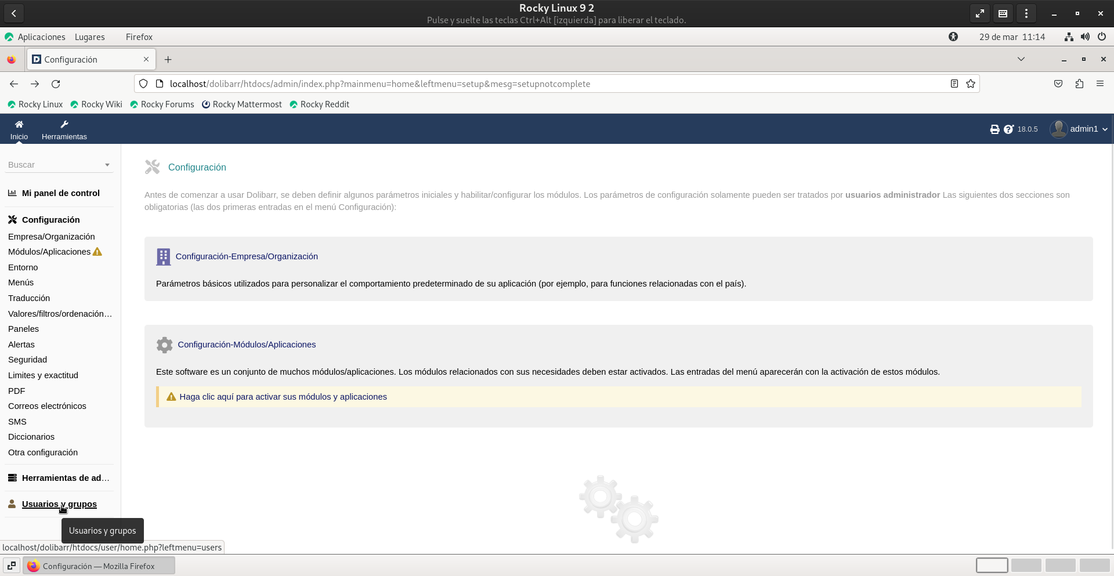Open the Aplicaciones system menu
Viewport: 1114px width, 576px height.
(x=41, y=37)
